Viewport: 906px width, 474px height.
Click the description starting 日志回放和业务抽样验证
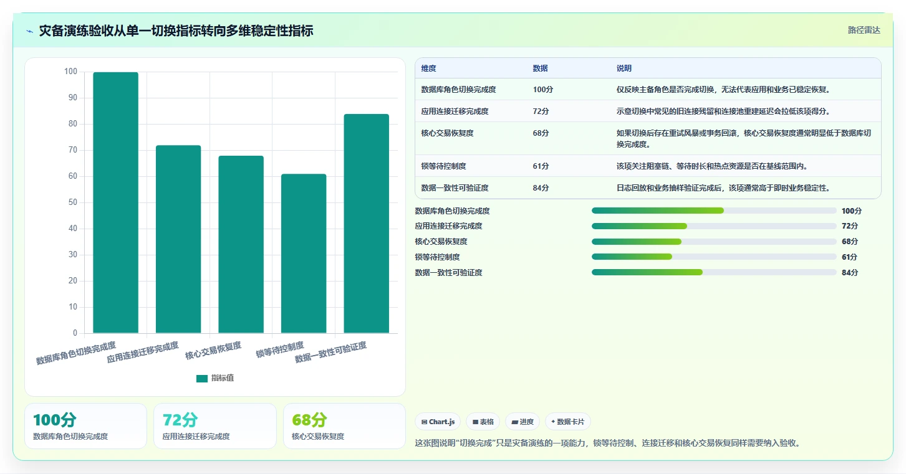pos(723,188)
